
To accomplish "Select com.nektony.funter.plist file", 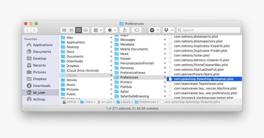I will pos(204,55).
